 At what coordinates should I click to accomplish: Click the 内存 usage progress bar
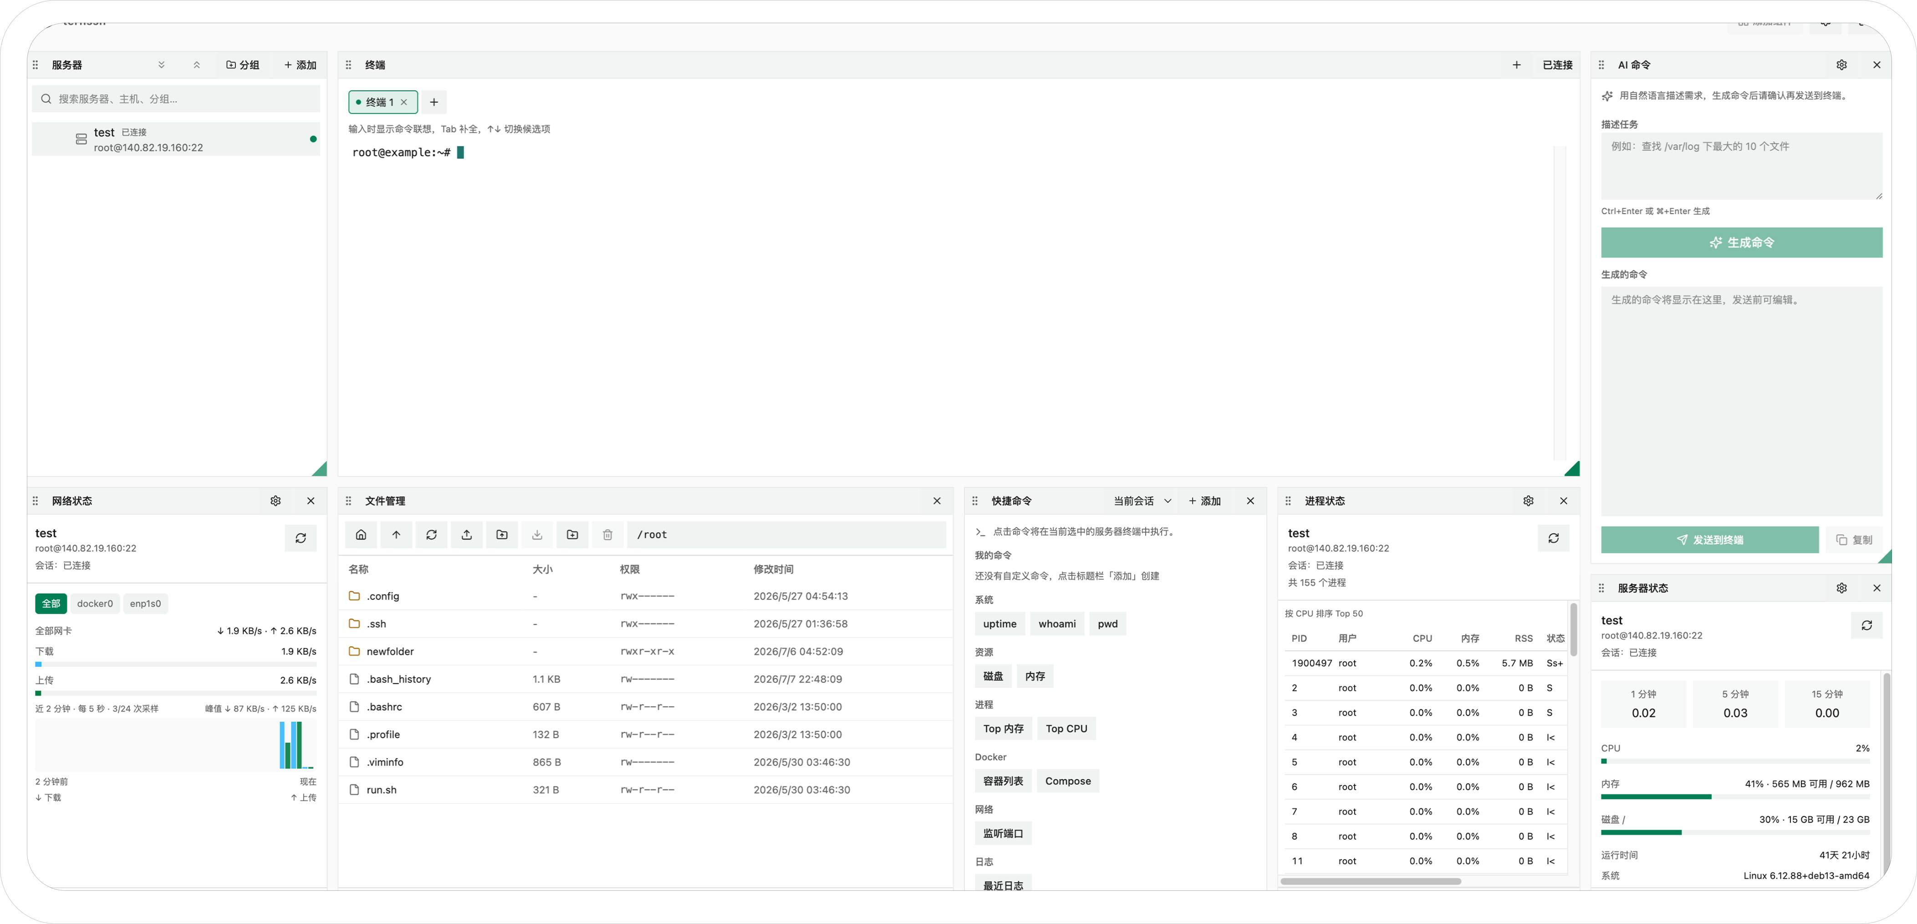pyautogui.click(x=1735, y=796)
